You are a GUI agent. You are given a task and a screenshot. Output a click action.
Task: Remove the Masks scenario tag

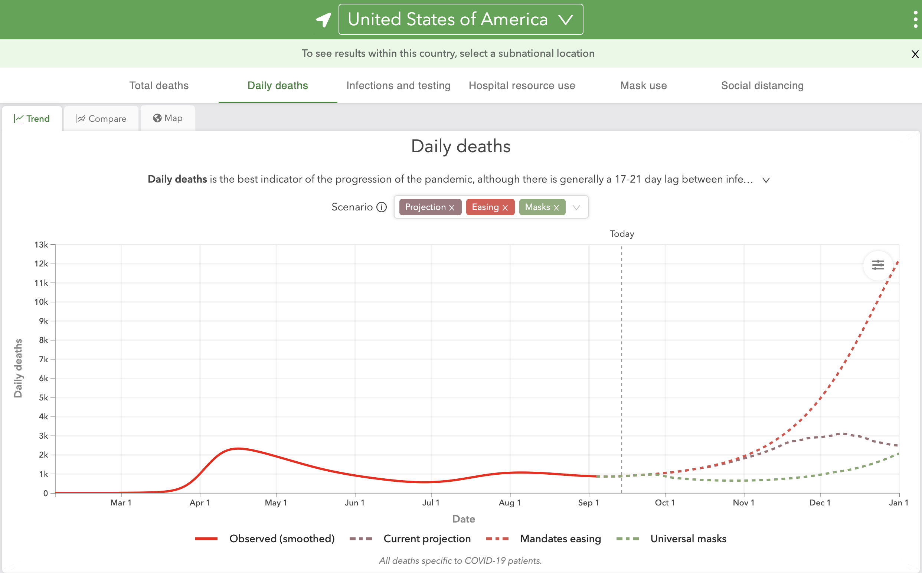coord(556,208)
